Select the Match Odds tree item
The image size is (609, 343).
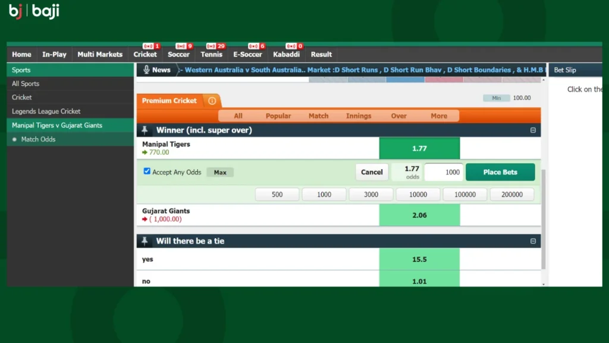pos(38,139)
